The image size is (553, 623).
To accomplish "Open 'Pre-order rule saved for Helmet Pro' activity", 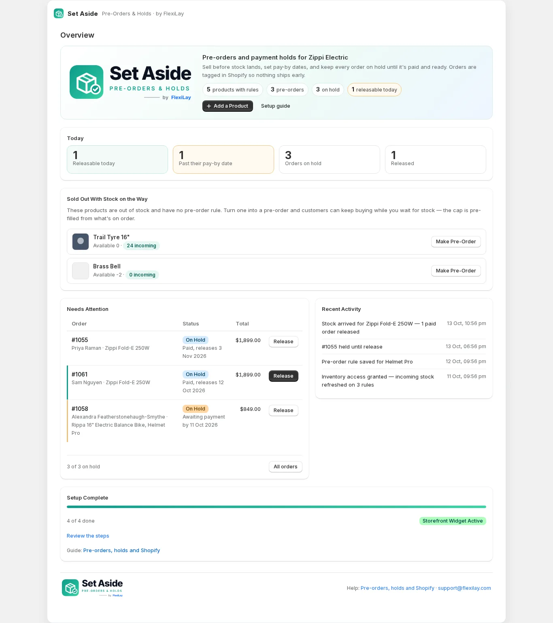I will tap(404, 362).
